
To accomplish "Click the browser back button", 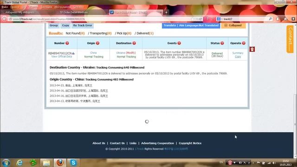I will (x=5, y=19).
